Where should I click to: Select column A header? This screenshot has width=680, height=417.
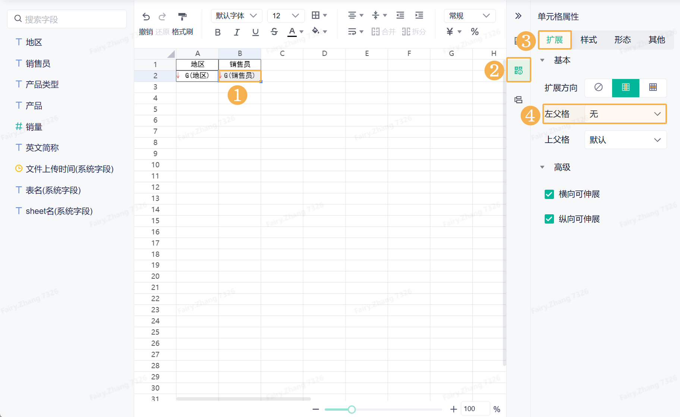[x=198, y=54]
